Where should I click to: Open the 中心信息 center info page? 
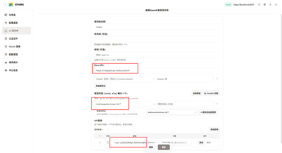click(16, 70)
